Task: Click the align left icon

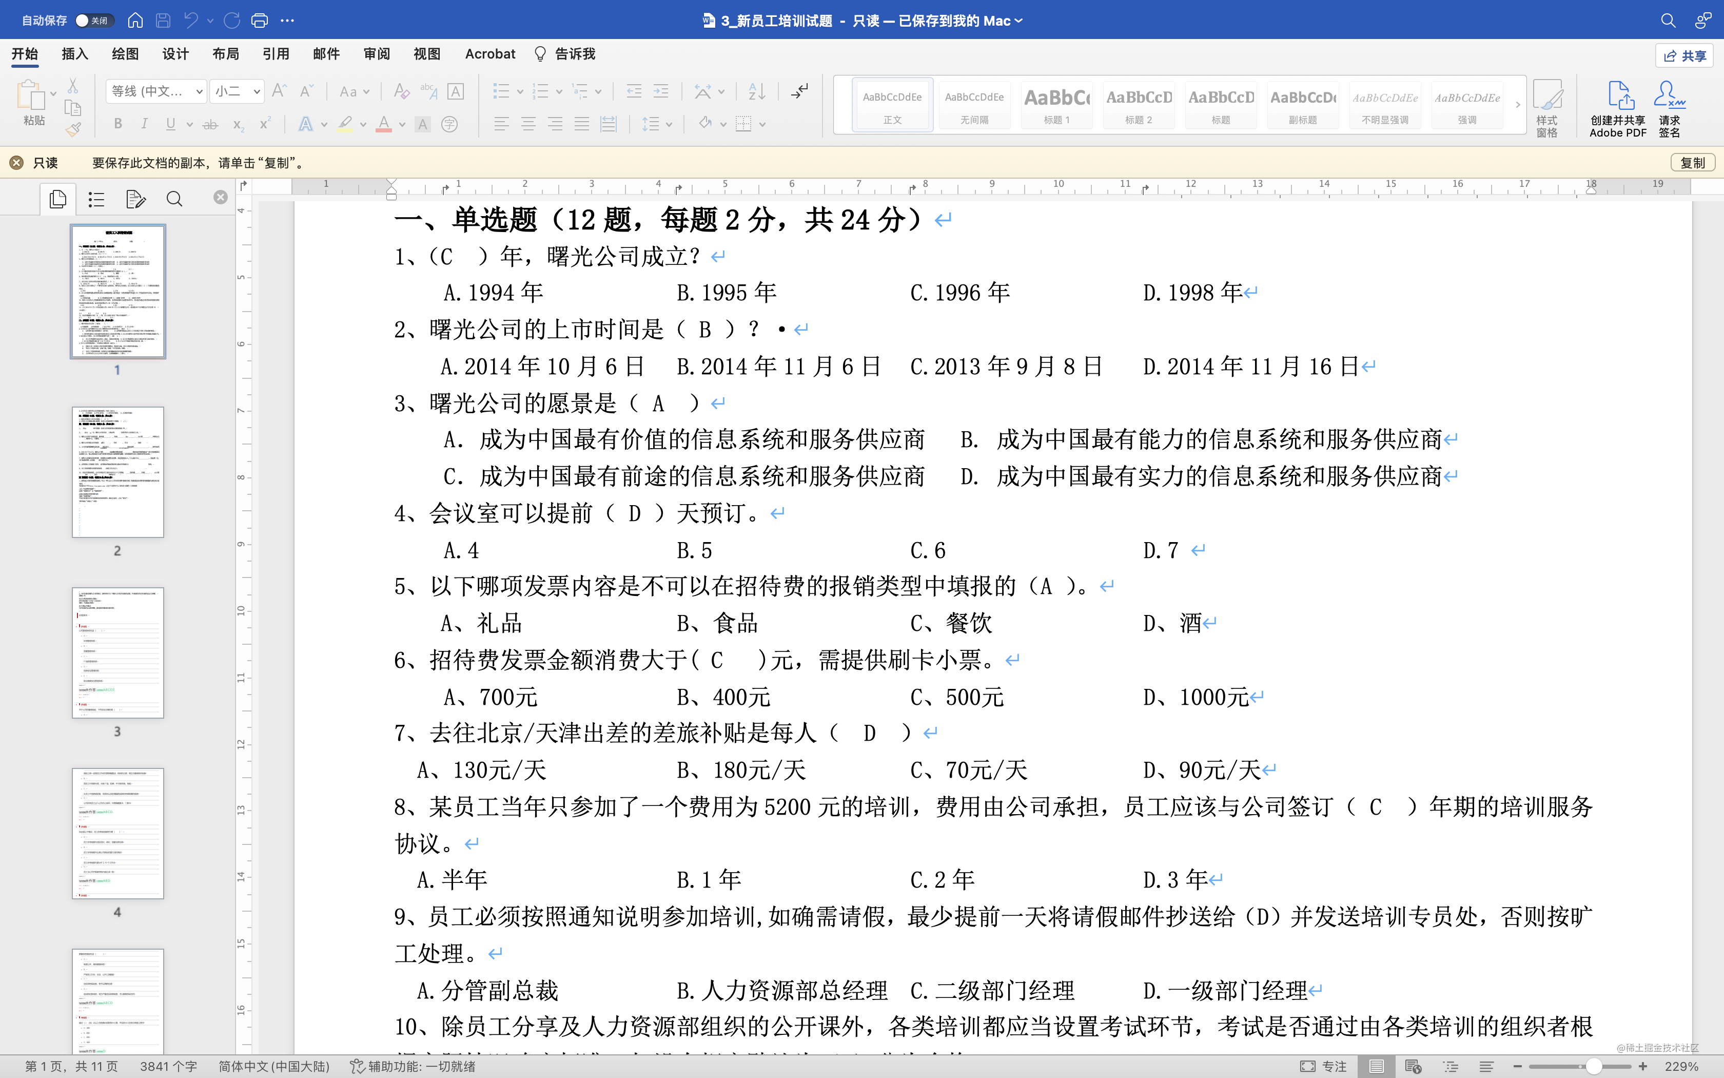Action: pos(501,124)
